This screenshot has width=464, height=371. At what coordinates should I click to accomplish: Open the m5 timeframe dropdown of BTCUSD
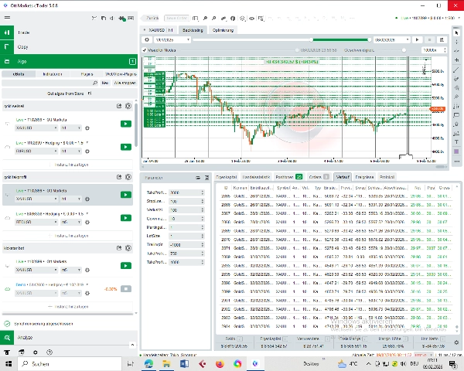[x=70, y=222]
